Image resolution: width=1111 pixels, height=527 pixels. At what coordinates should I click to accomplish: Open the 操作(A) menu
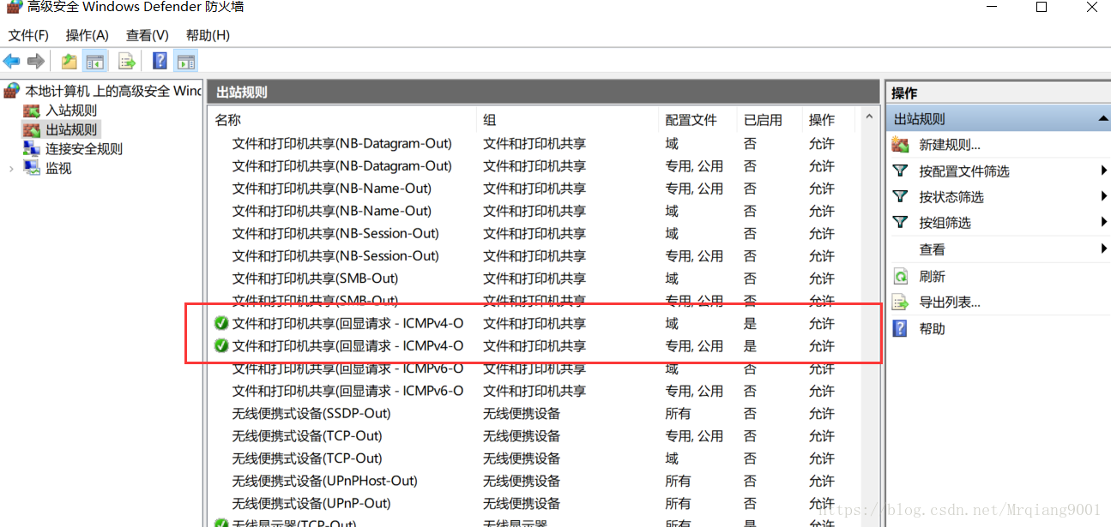pyautogui.click(x=86, y=35)
